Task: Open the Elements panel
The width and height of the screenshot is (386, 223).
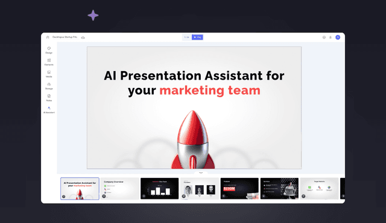Action: click(49, 62)
